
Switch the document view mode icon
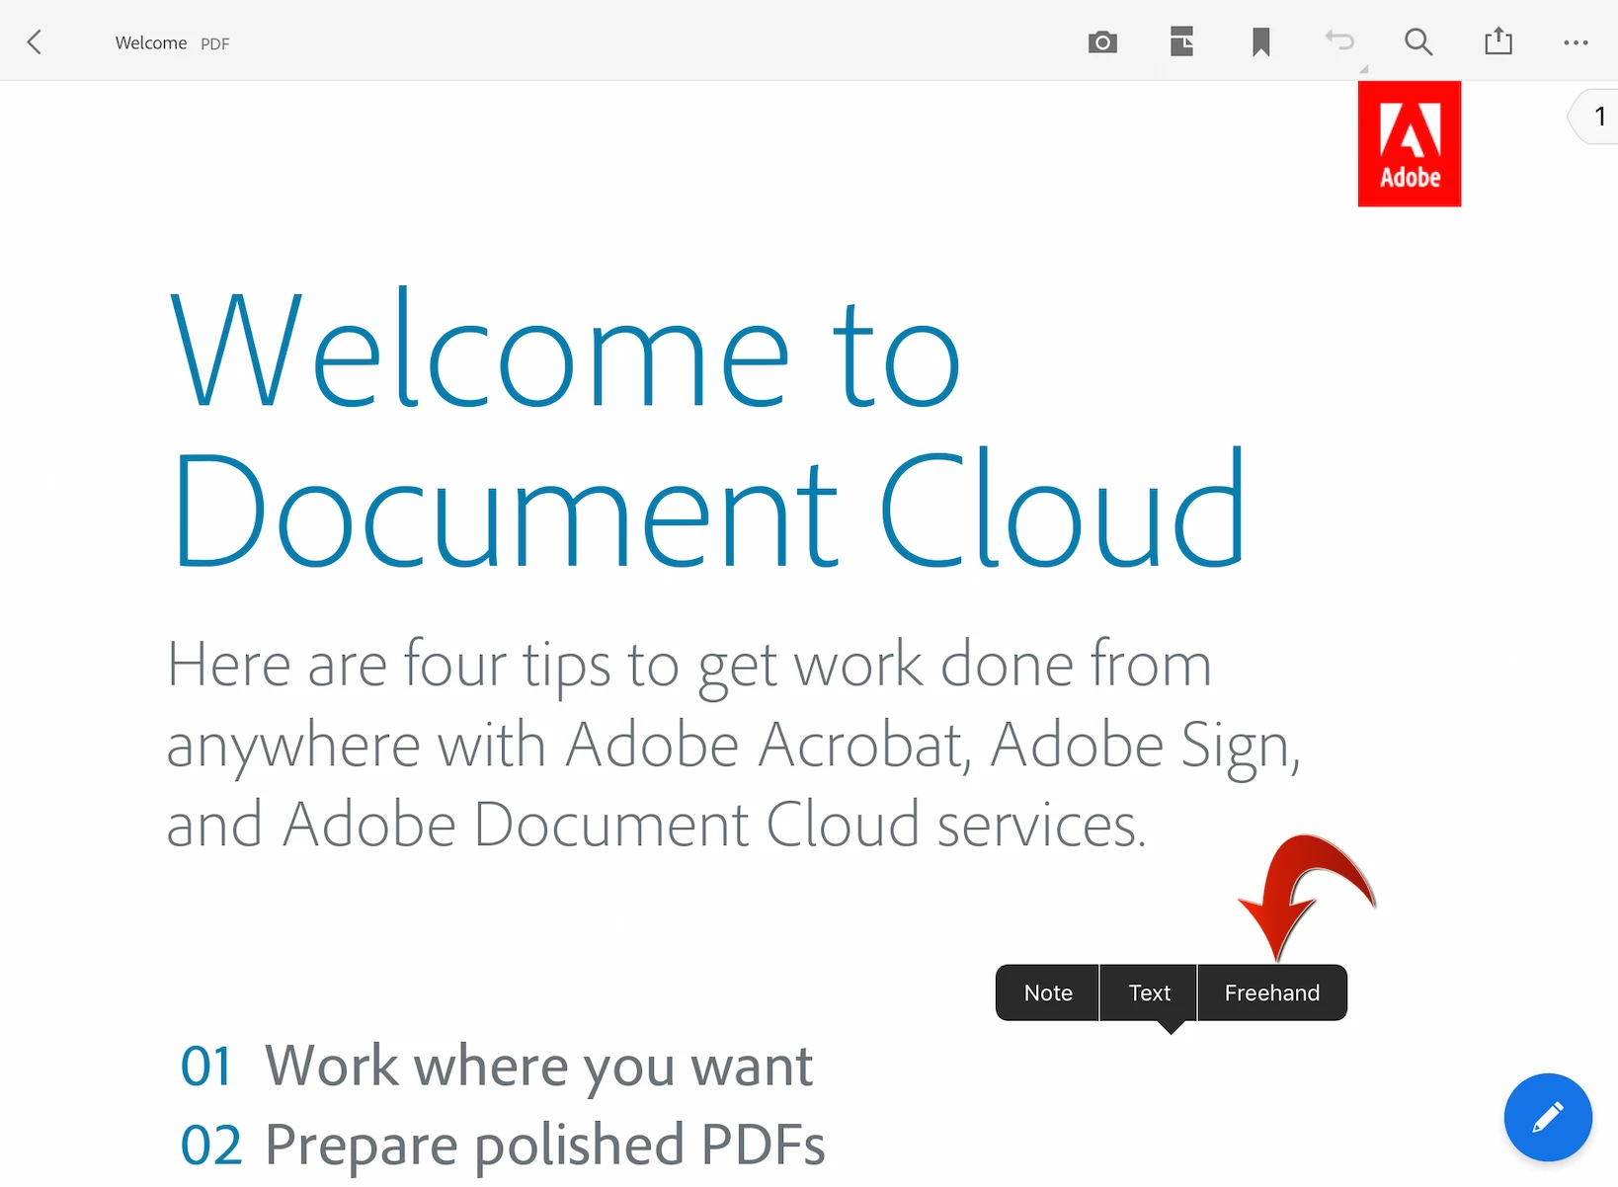1181,41
